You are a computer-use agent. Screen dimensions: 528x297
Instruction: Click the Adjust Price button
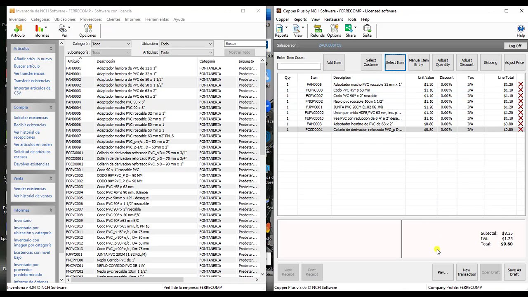click(x=514, y=63)
